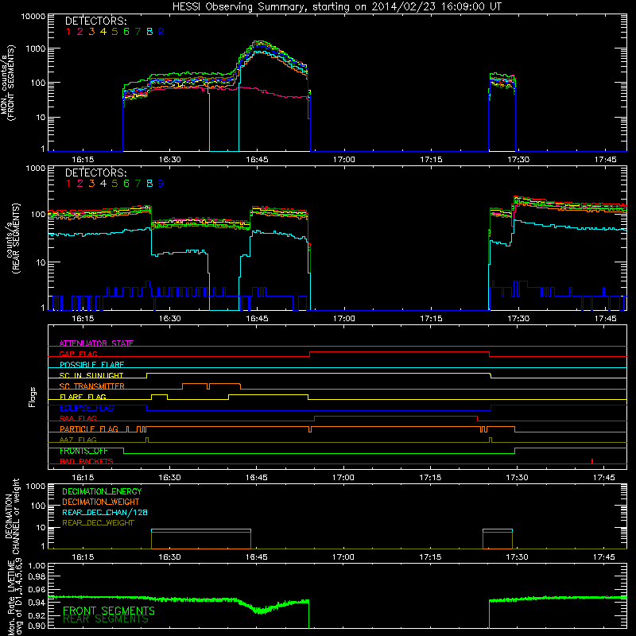Click the BAD_PACKETS flag label
The height and width of the screenshot is (636, 636).
87,461
